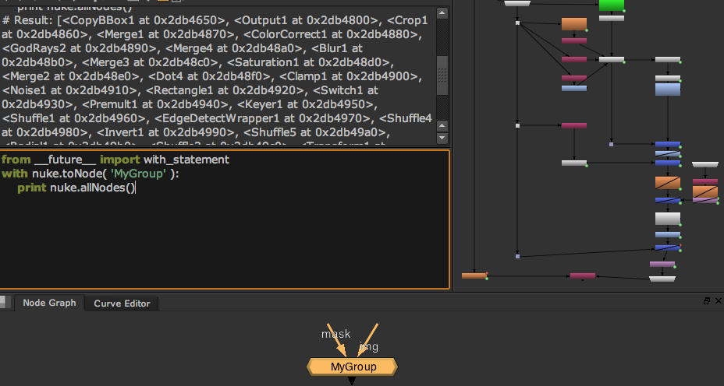Image resolution: width=724 pixels, height=386 pixels.
Task: Close the Node Graph pane with the X icon
Action: pos(718,301)
